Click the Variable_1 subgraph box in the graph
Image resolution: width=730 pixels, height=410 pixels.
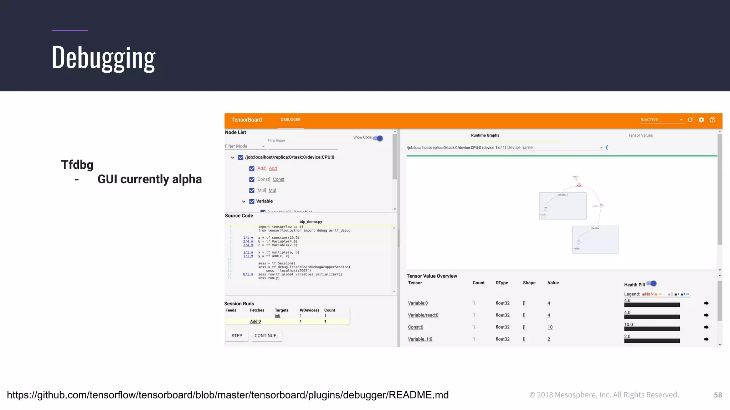(562, 206)
